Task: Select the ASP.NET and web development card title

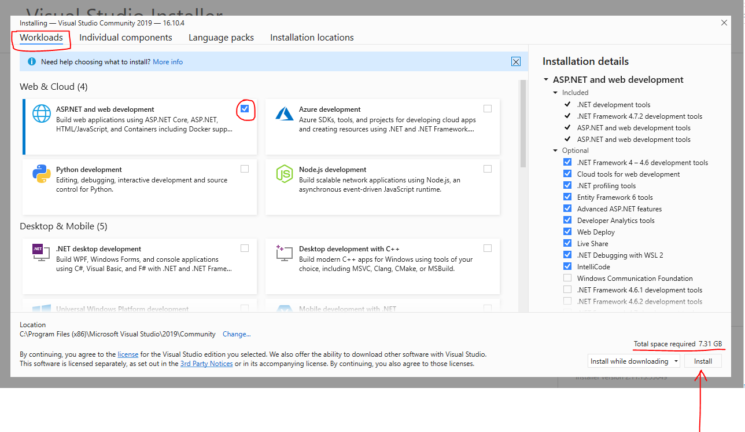Action: (105, 109)
